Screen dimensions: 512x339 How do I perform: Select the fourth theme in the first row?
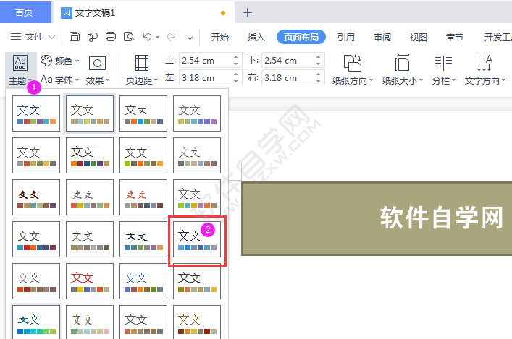[197, 113]
